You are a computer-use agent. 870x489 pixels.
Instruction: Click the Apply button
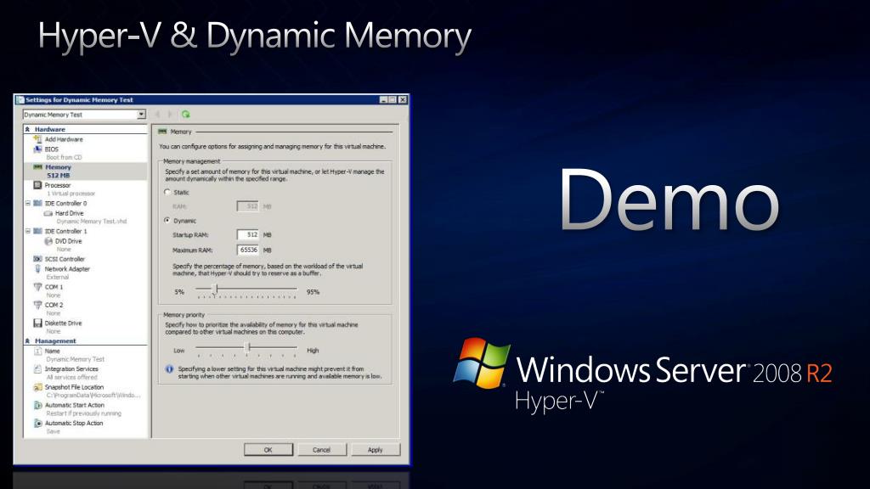(375, 450)
